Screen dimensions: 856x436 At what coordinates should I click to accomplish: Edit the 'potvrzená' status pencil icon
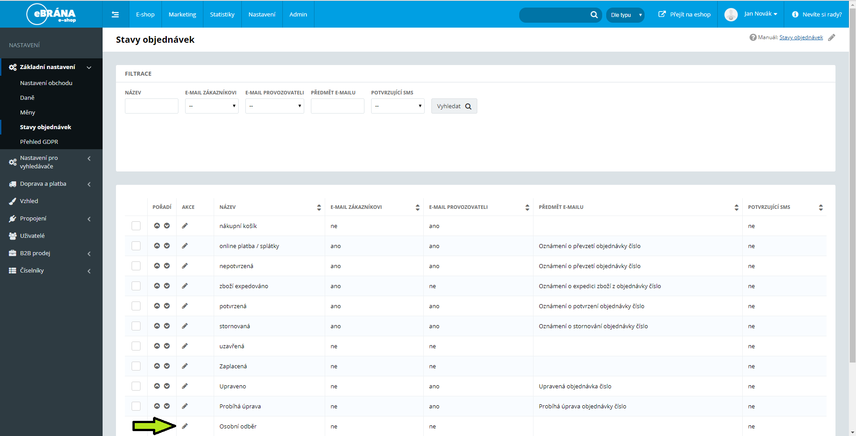click(x=185, y=306)
